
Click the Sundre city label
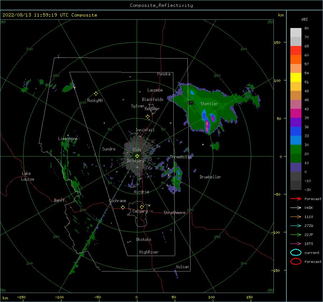click(109, 149)
